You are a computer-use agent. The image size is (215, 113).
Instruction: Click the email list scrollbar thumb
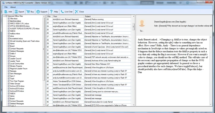(133, 26)
